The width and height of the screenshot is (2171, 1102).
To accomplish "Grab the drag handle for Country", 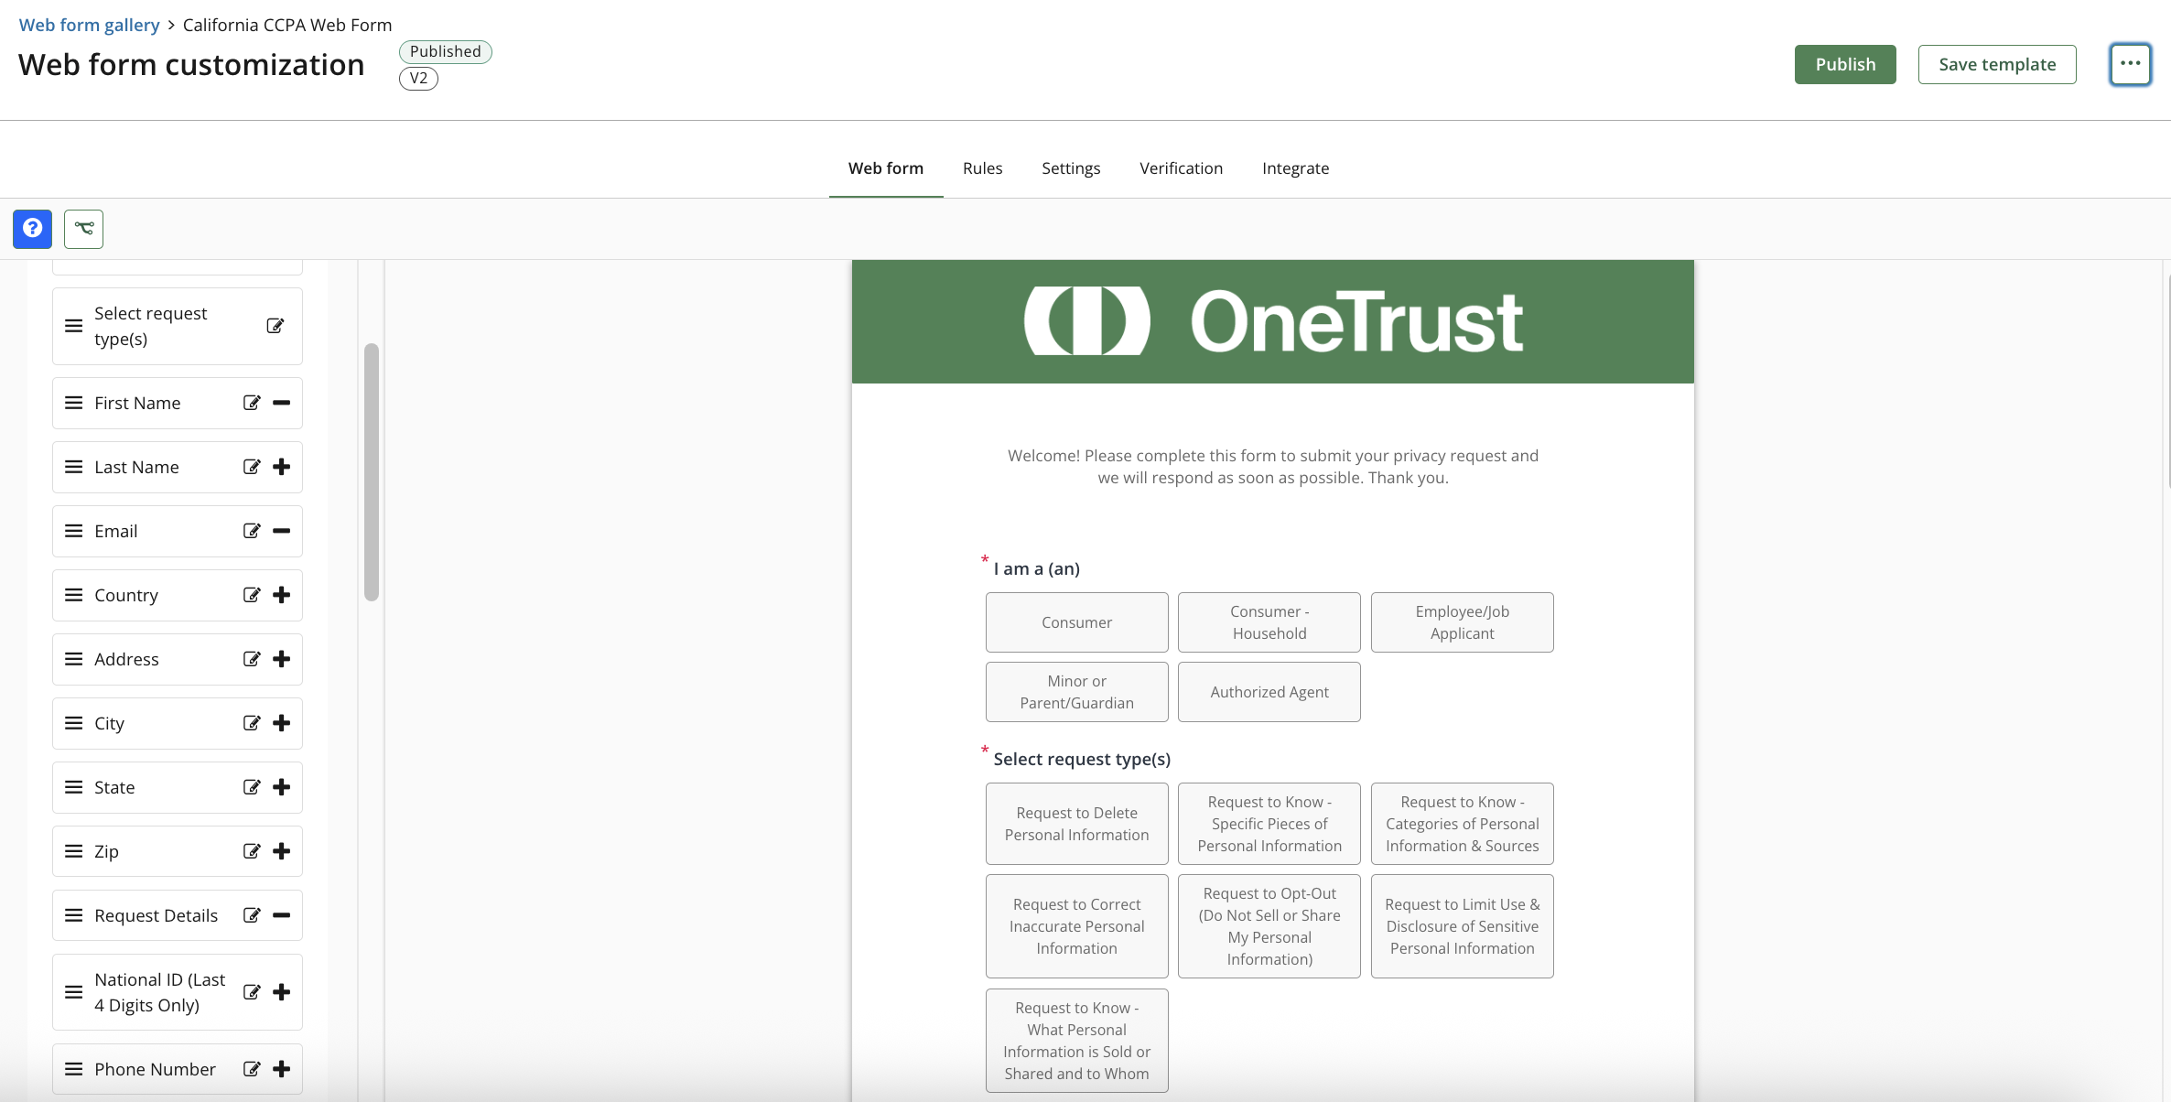I will pyautogui.click(x=74, y=595).
